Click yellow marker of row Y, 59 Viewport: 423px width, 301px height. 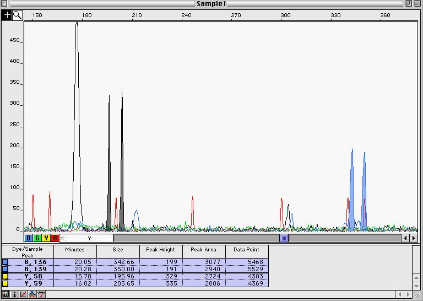pyautogui.click(x=5, y=283)
